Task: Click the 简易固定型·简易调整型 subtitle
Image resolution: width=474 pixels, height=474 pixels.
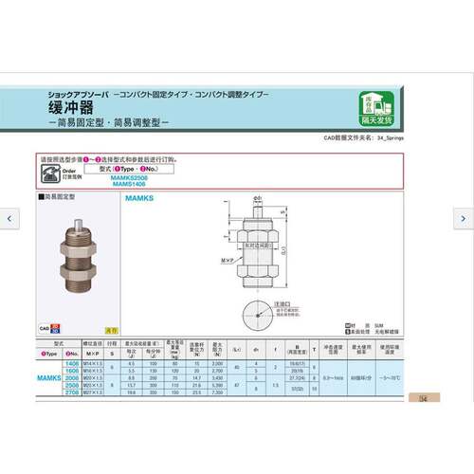Action: 109,122
